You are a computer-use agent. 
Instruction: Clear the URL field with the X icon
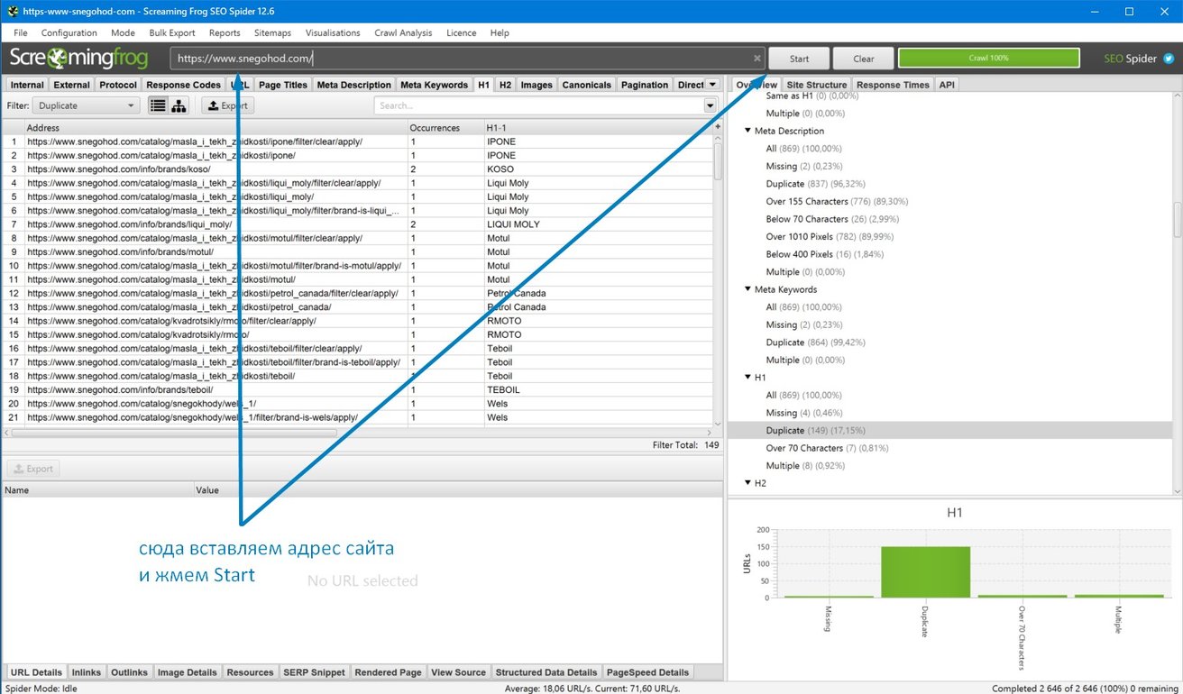(757, 59)
